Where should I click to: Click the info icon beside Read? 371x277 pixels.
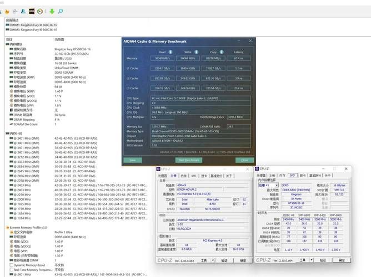[171, 52]
